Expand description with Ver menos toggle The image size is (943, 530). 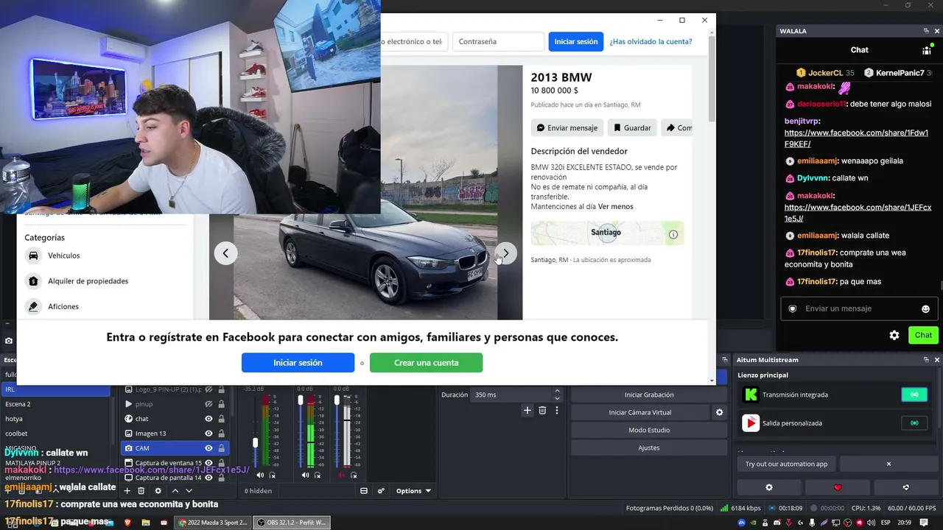pos(615,207)
